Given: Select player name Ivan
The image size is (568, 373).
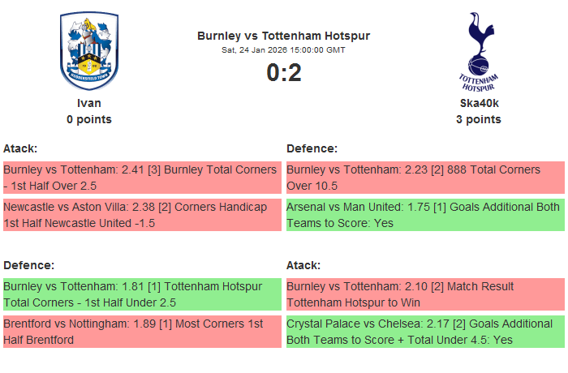Looking at the screenshot, I should tap(89, 103).
